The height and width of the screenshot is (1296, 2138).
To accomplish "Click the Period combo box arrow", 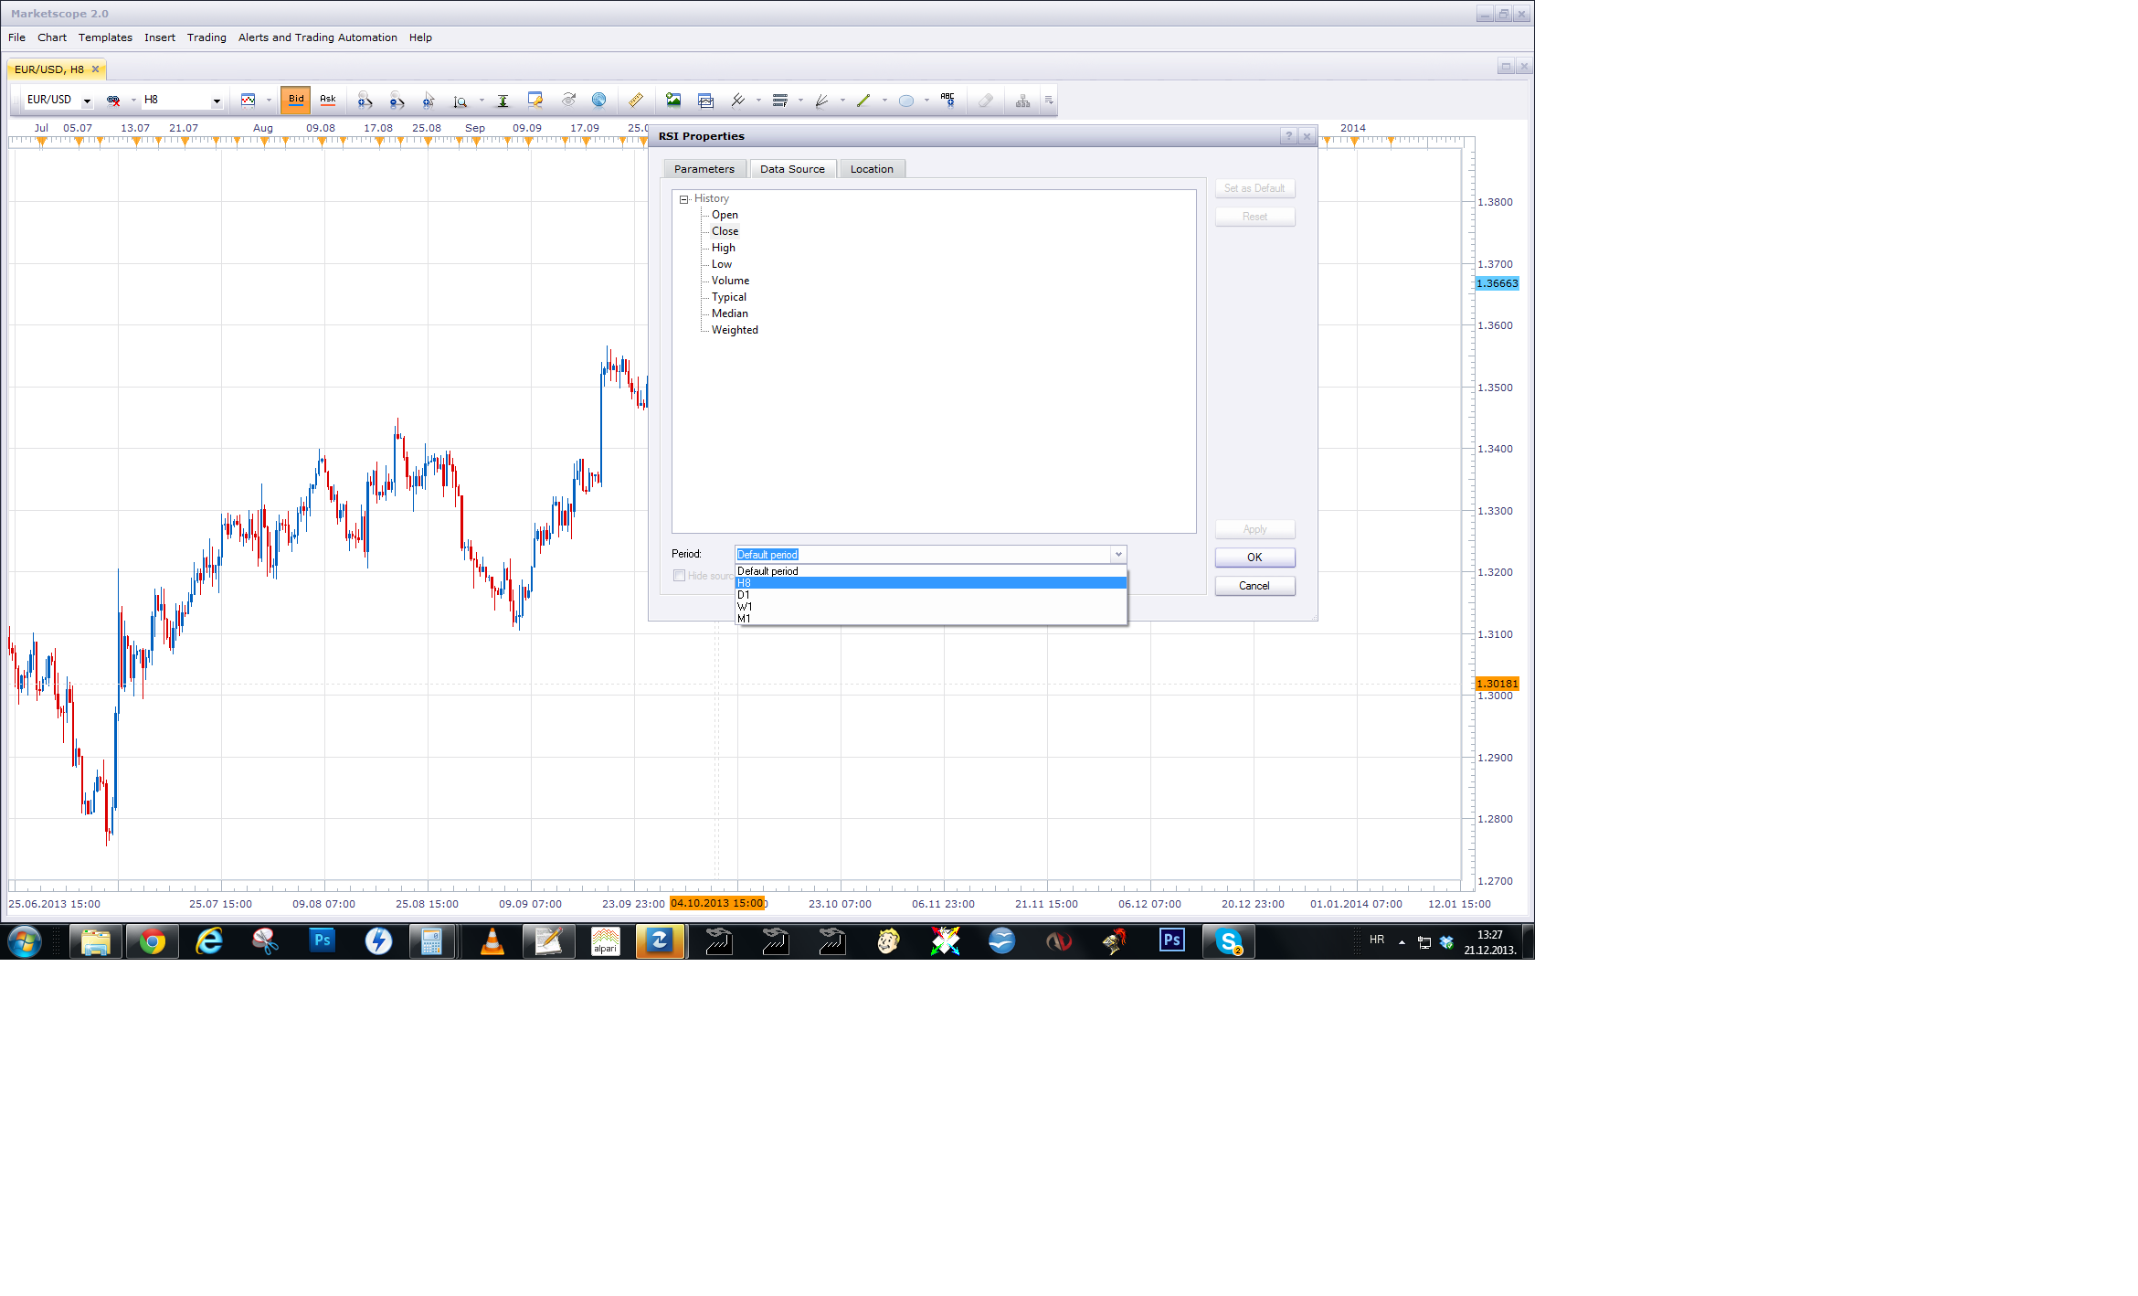I will pyautogui.click(x=1117, y=555).
